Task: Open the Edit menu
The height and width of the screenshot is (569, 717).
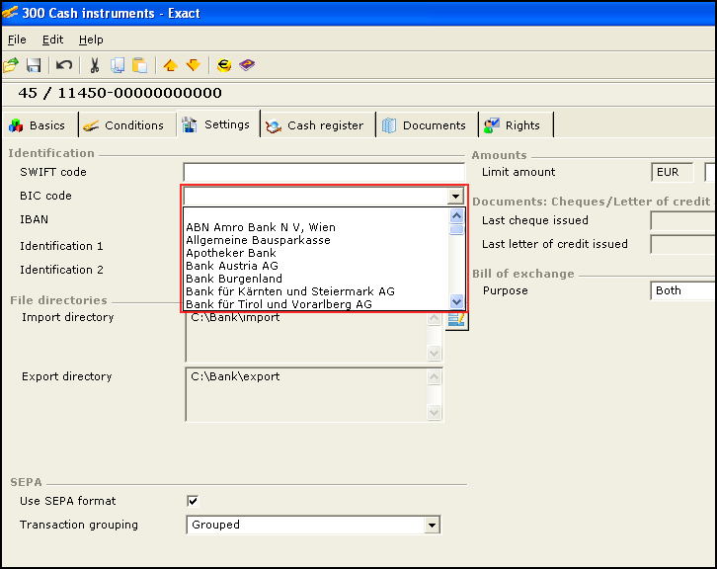Action: click(52, 40)
